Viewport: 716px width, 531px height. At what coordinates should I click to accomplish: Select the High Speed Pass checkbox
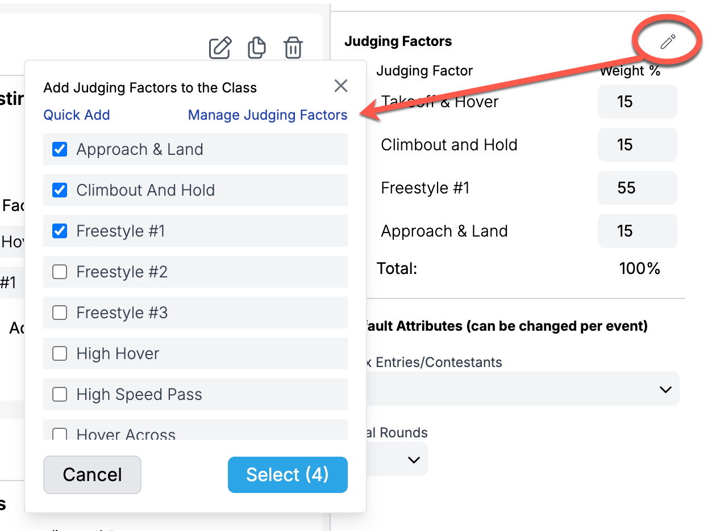click(x=60, y=394)
